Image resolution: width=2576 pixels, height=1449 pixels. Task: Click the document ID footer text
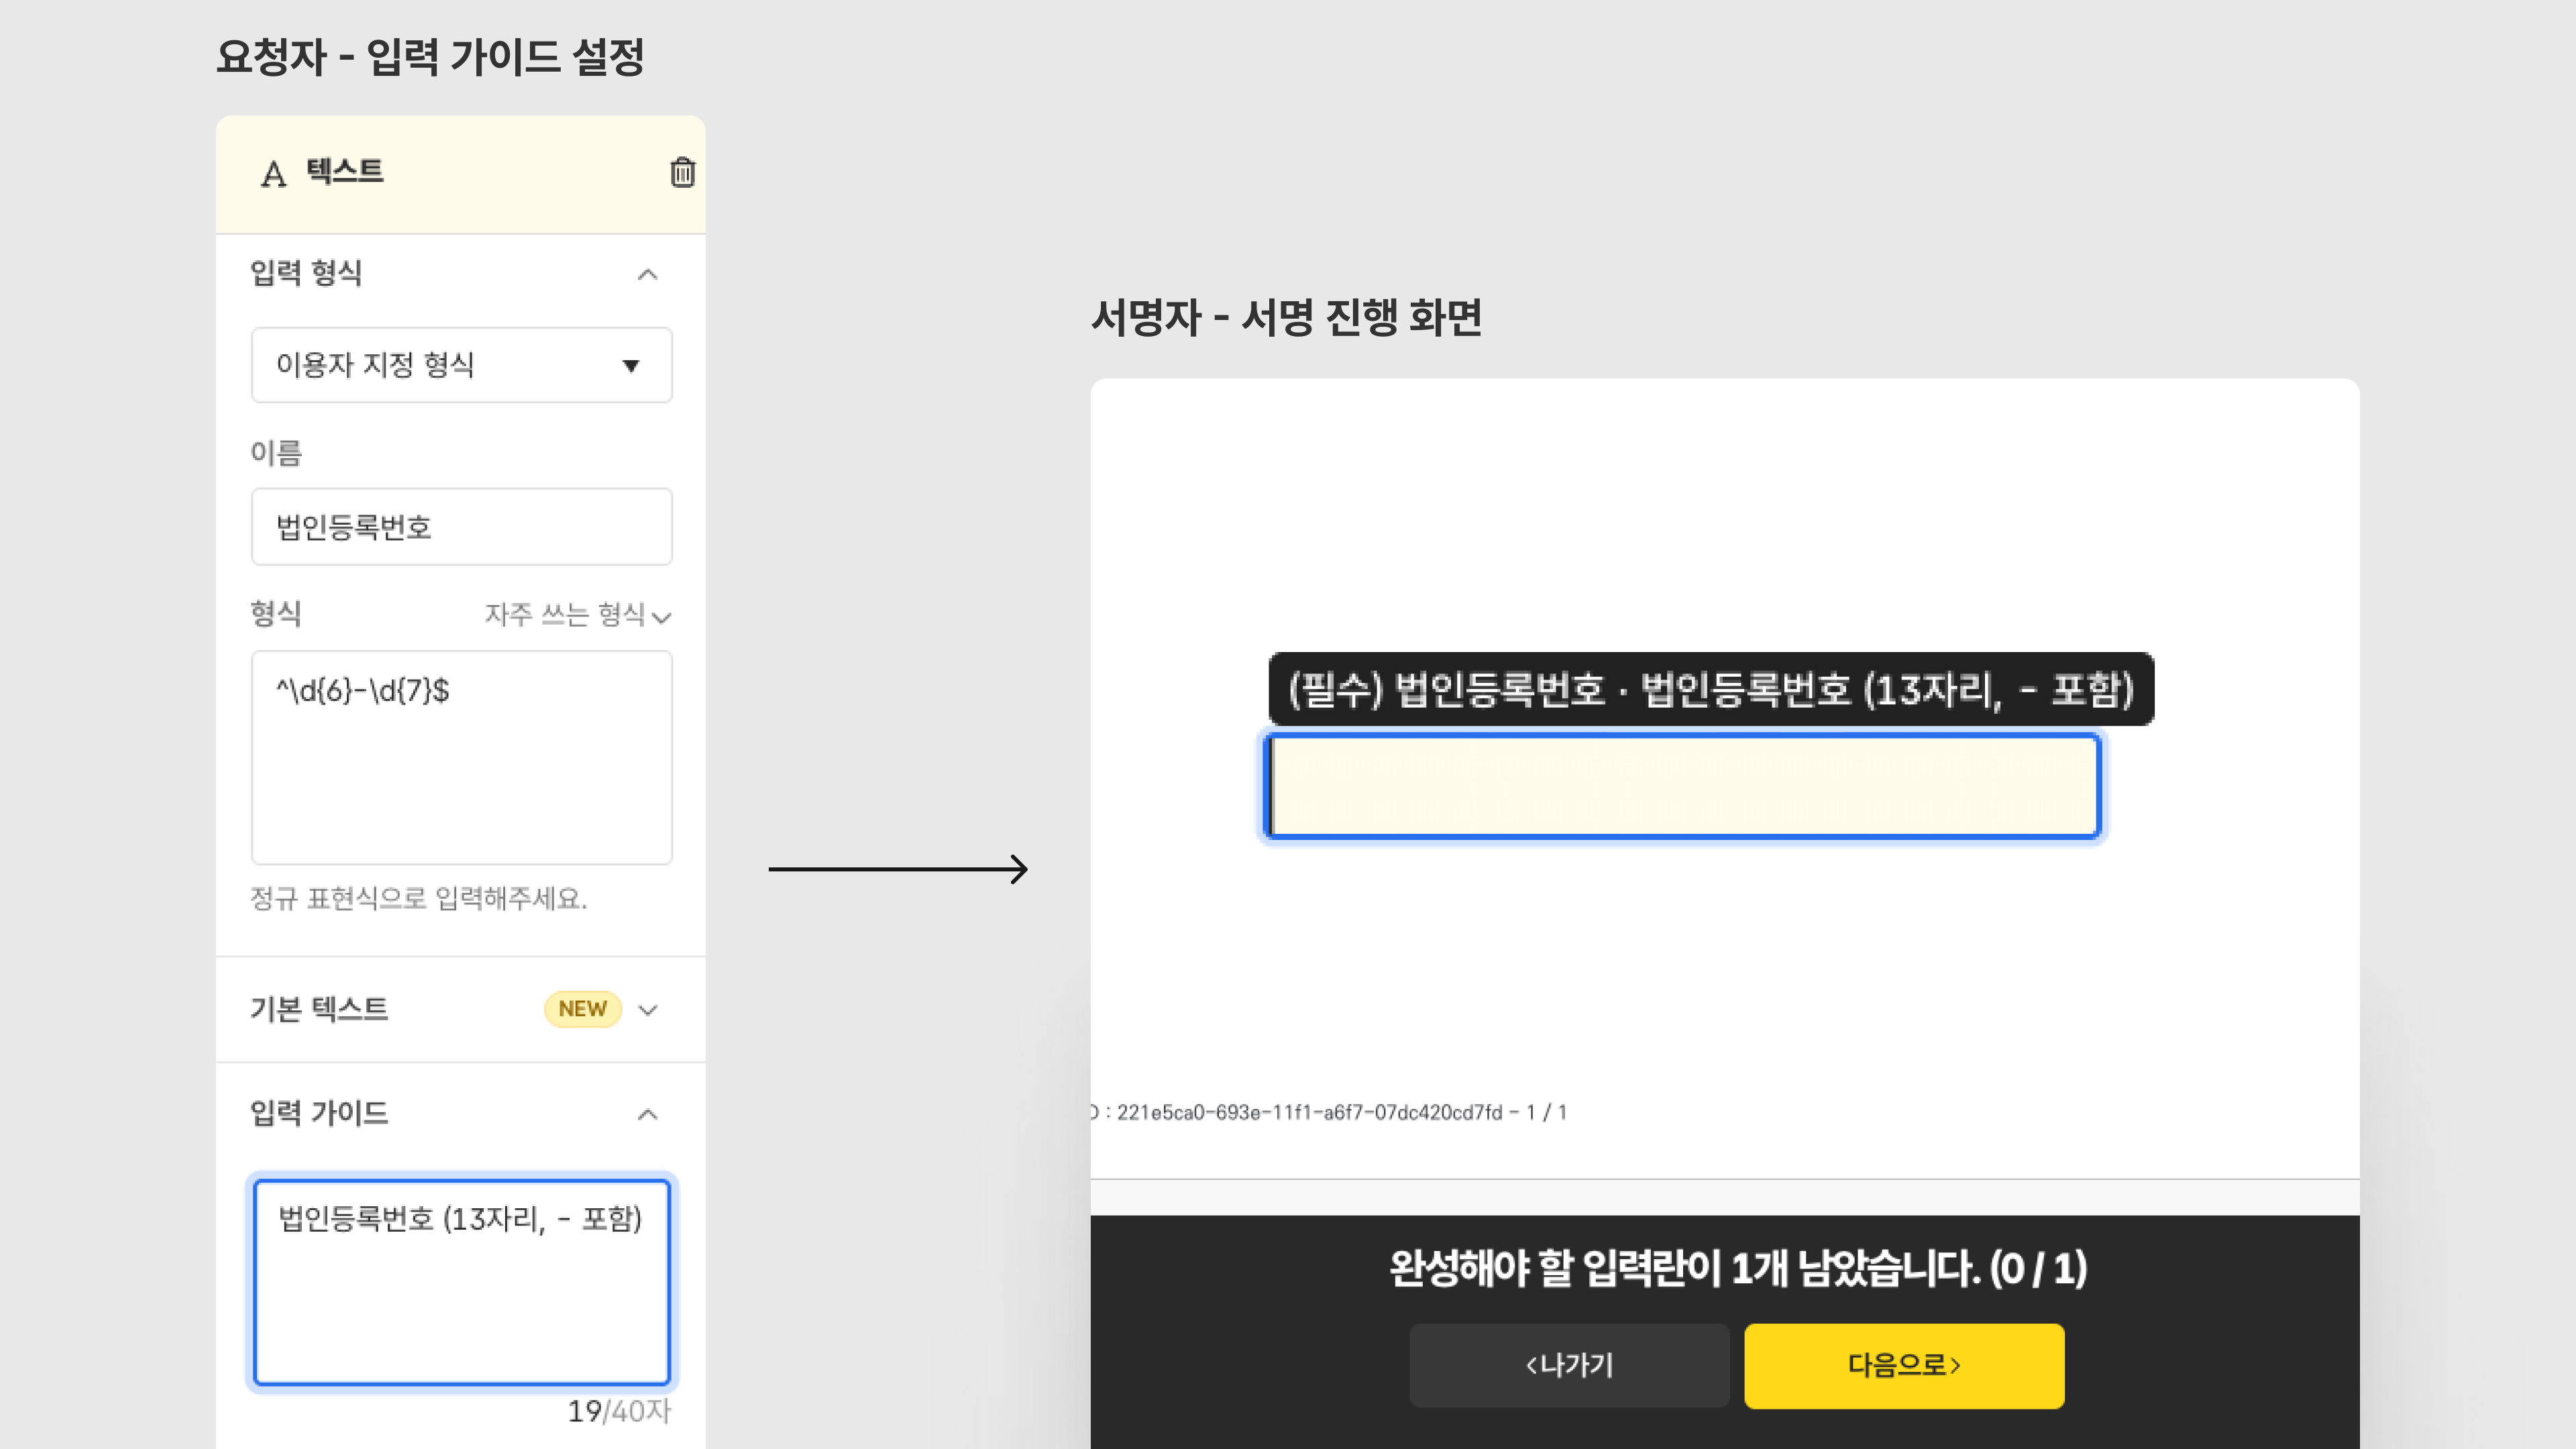(x=1329, y=1112)
